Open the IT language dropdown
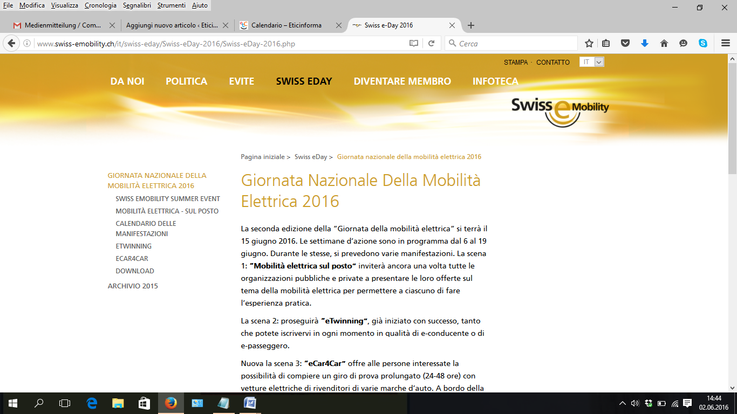 [592, 62]
